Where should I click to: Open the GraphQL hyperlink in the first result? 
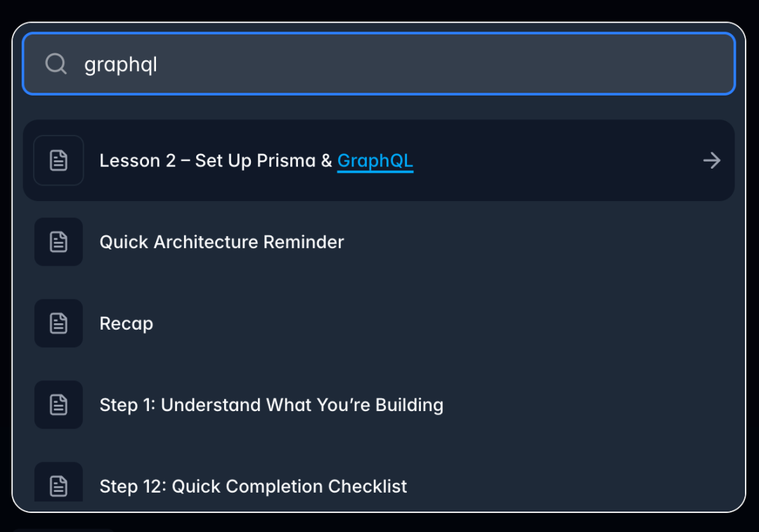pyautogui.click(x=375, y=160)
